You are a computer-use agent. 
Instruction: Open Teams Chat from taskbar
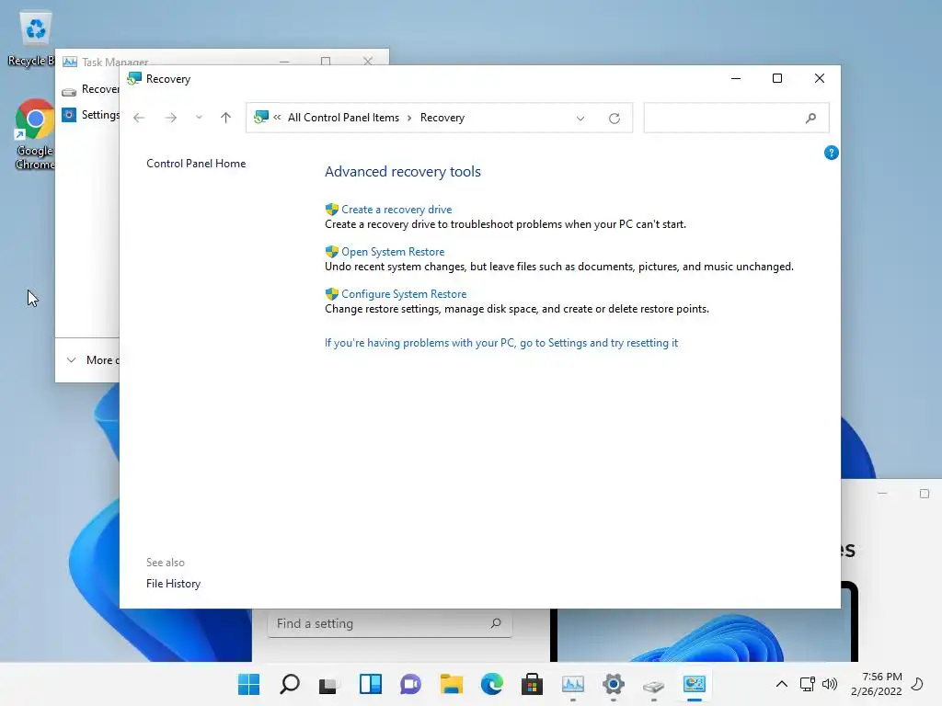(x=410, y=684)
